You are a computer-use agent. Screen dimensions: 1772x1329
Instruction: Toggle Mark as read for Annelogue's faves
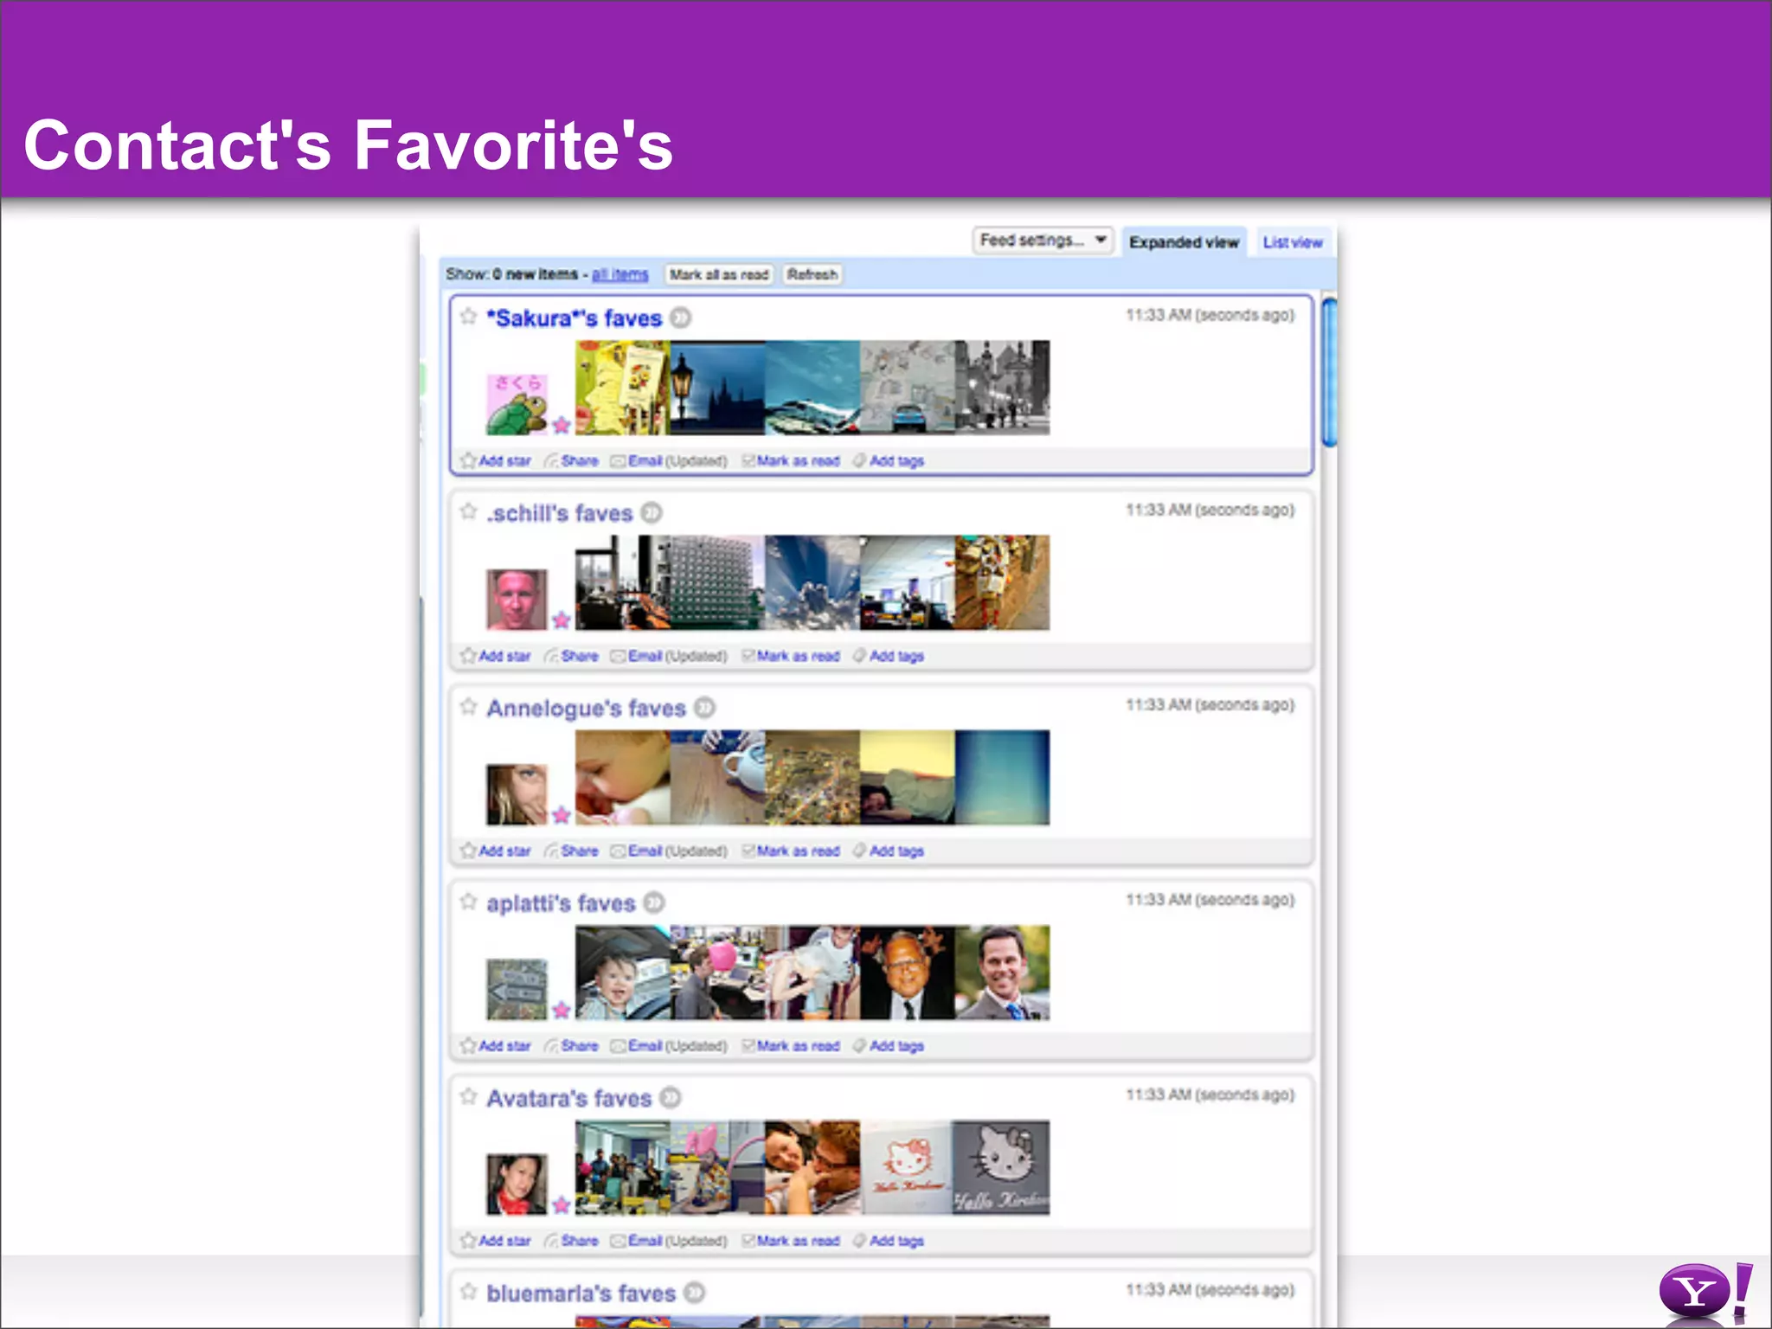[x=791, y=851]
